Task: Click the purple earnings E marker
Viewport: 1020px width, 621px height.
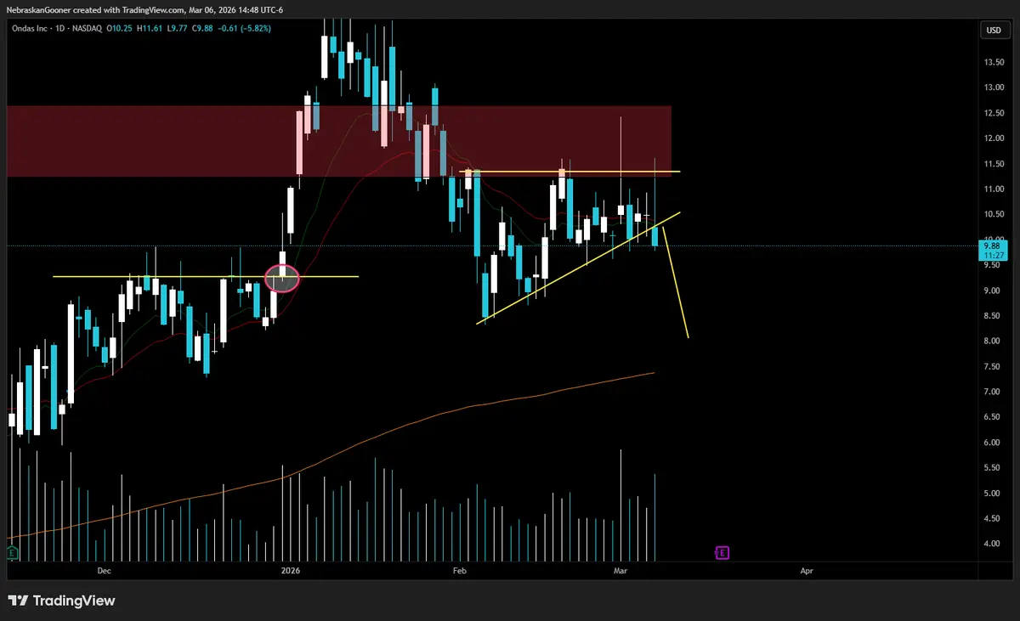Action: [722, 553]
